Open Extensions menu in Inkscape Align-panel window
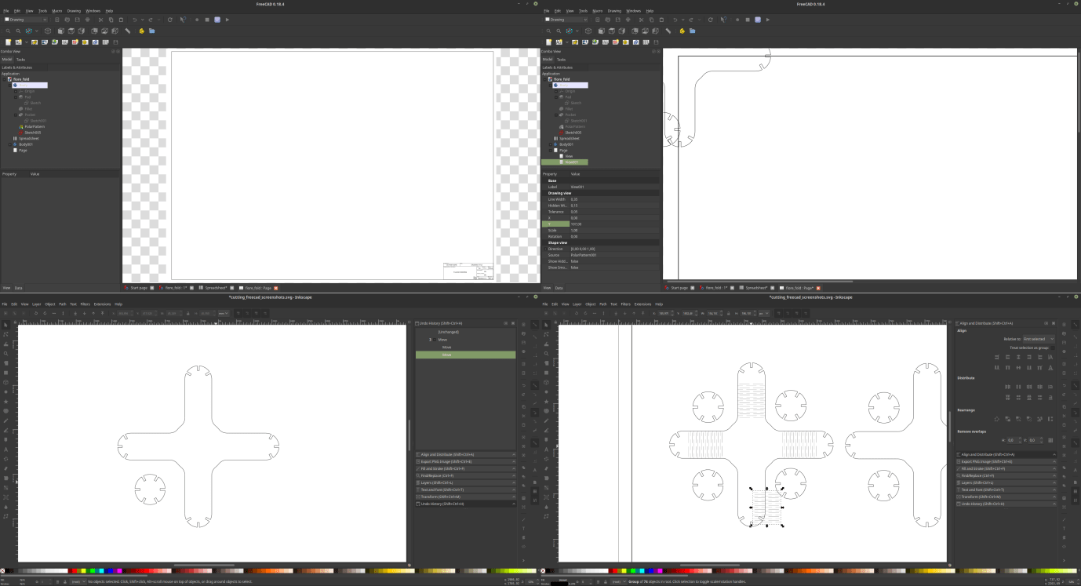Viewport: 1081px width, 586px height. 642,304
